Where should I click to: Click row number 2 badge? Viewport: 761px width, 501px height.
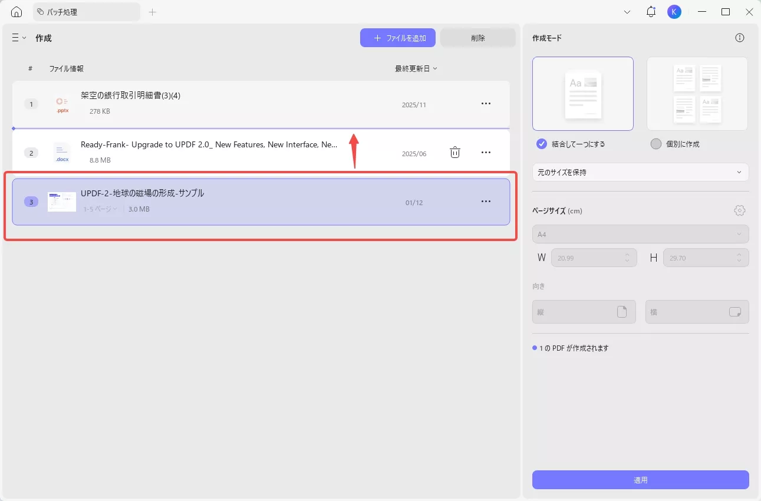pyautogui.click(x=31, y=153)
